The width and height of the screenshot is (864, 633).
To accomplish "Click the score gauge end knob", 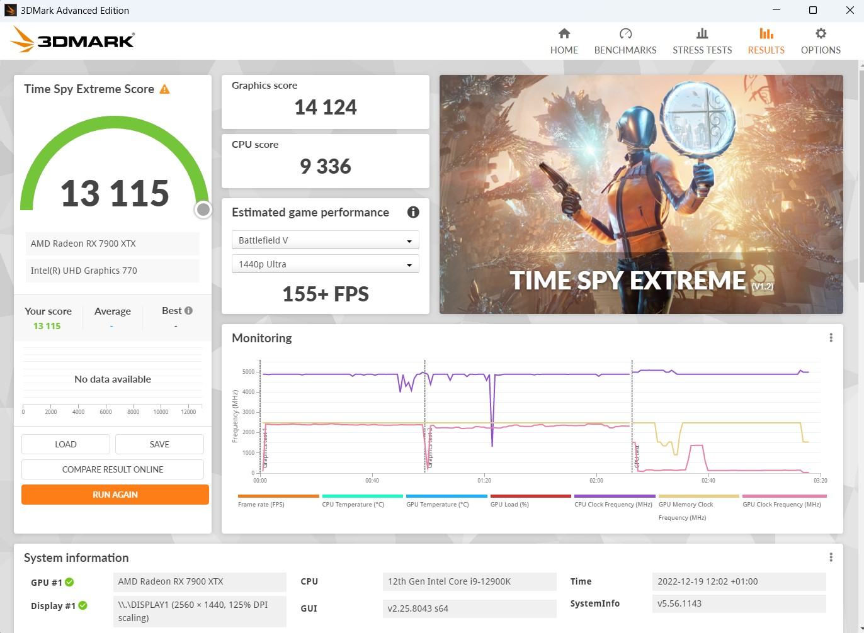I will (203, 210).
